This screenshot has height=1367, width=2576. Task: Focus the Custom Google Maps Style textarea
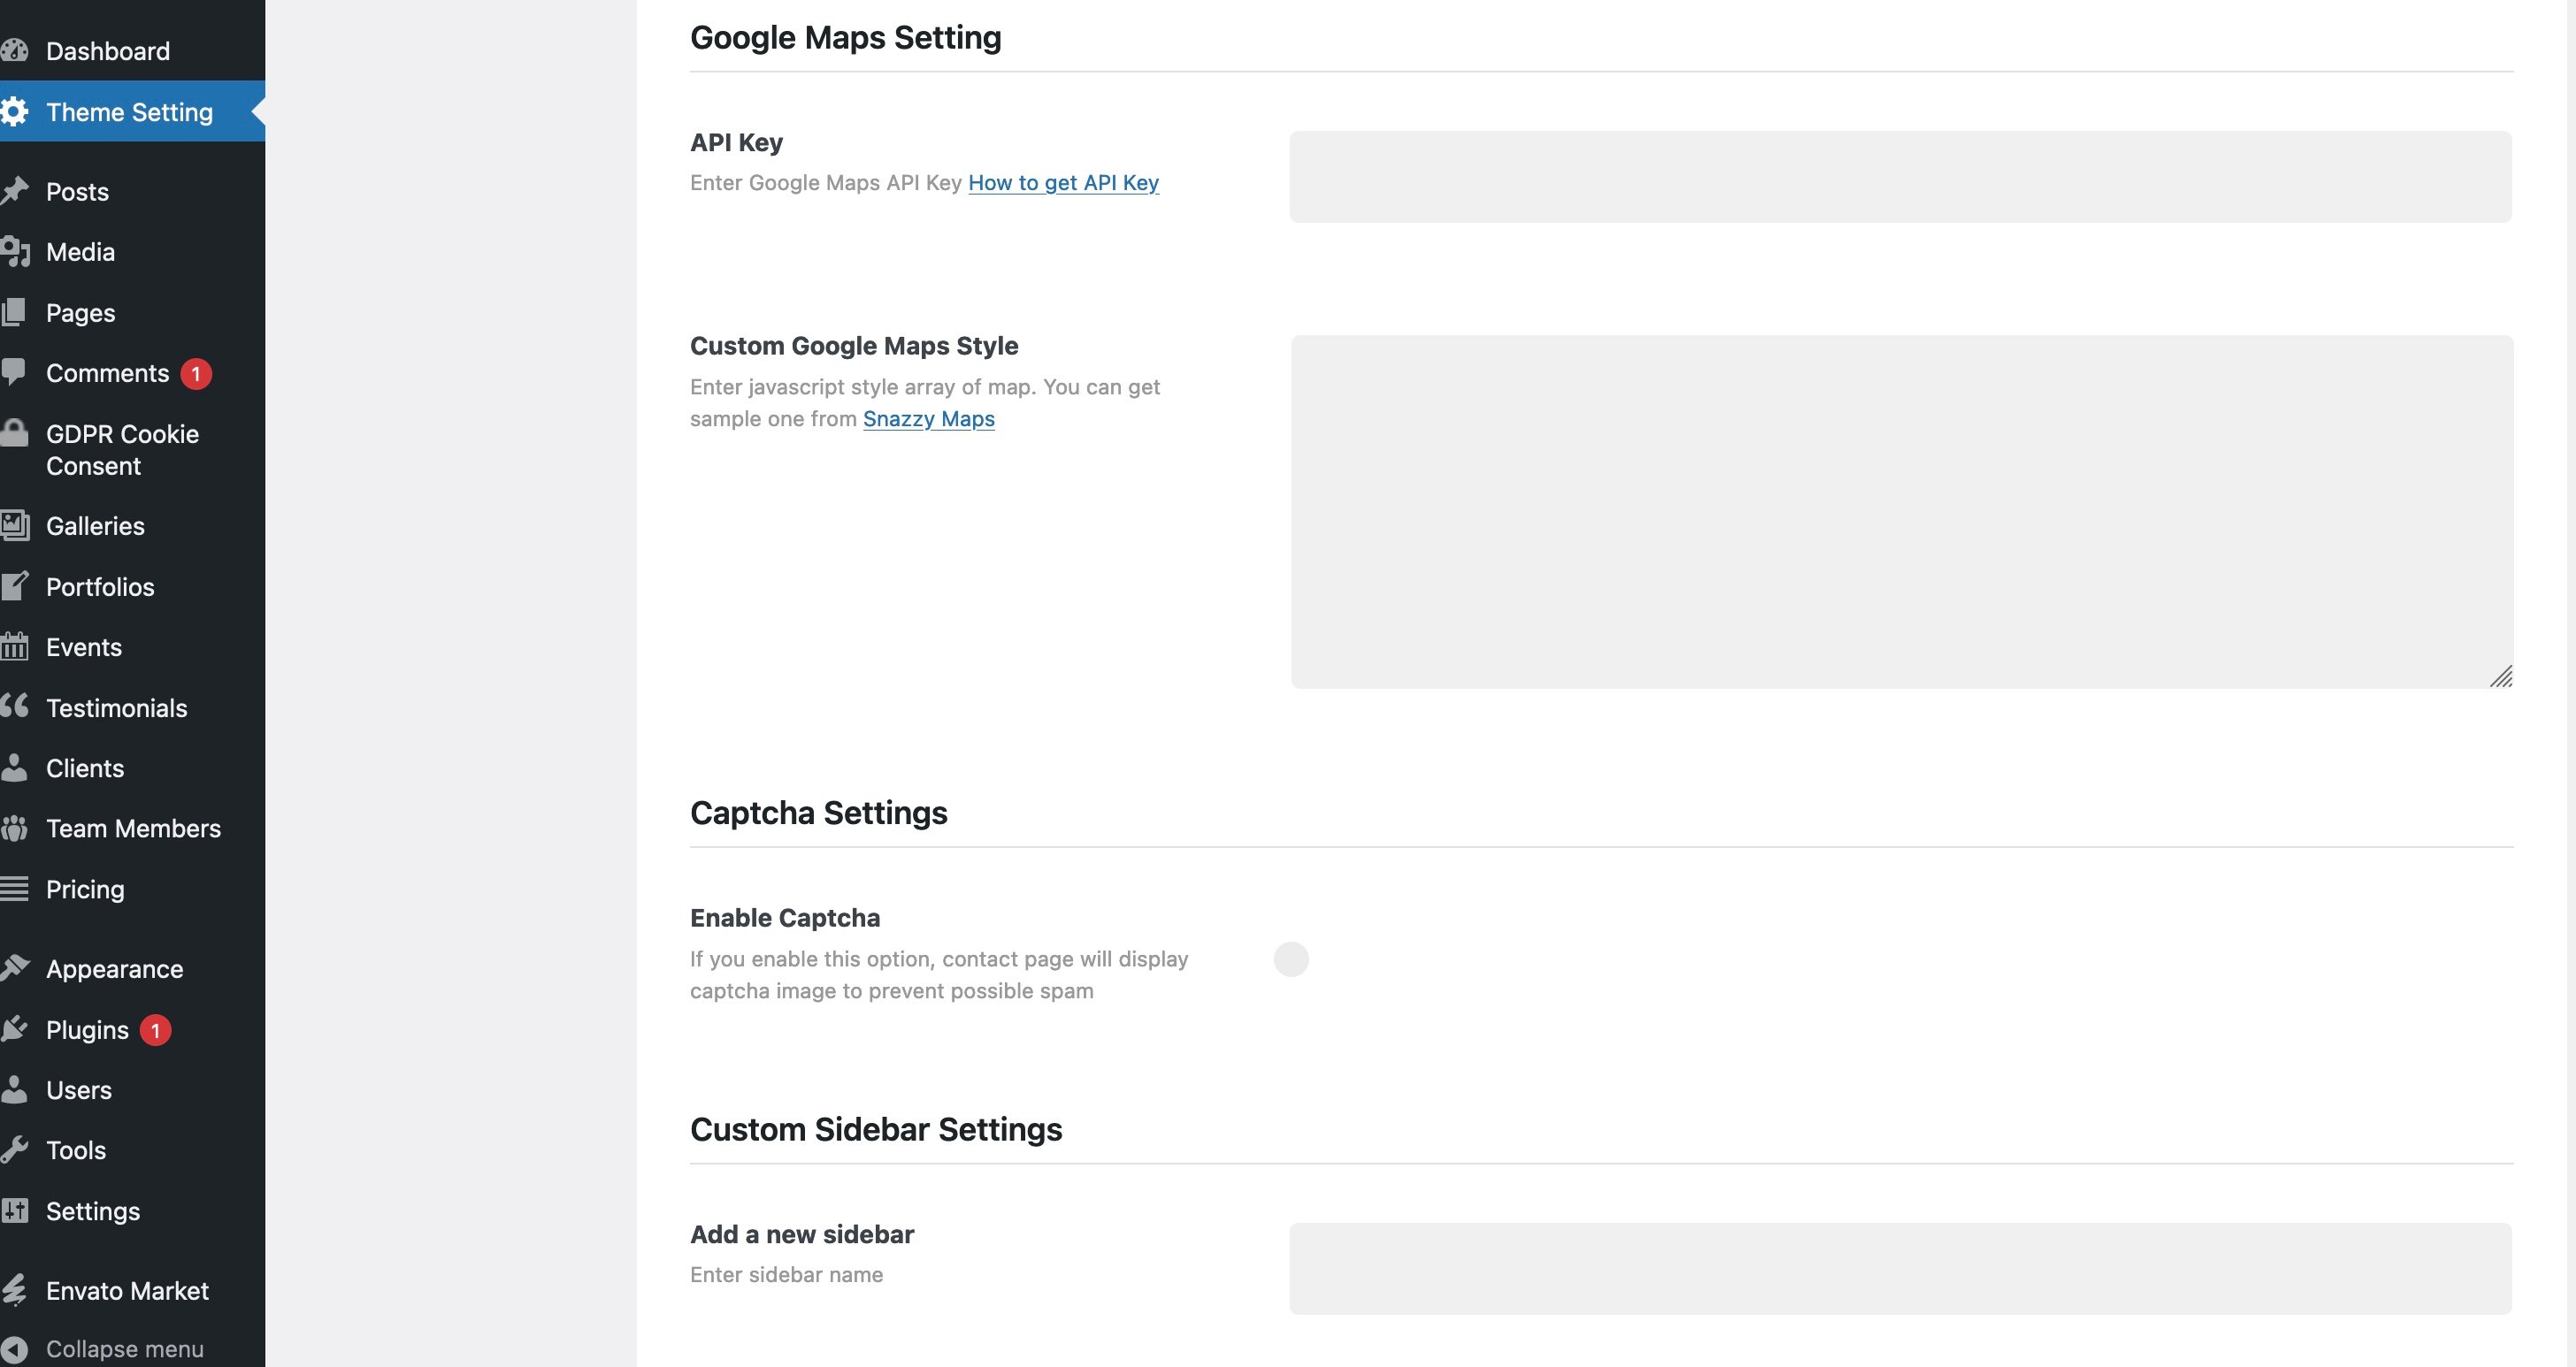1900,510
